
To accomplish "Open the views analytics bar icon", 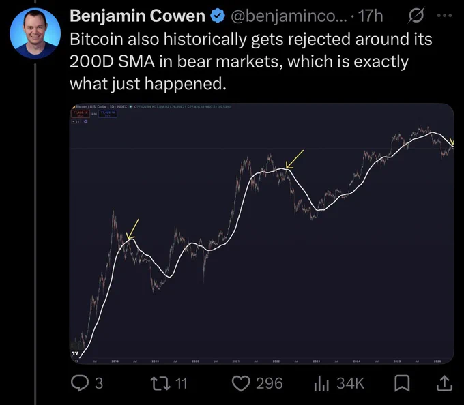I will tap(321, 383).
